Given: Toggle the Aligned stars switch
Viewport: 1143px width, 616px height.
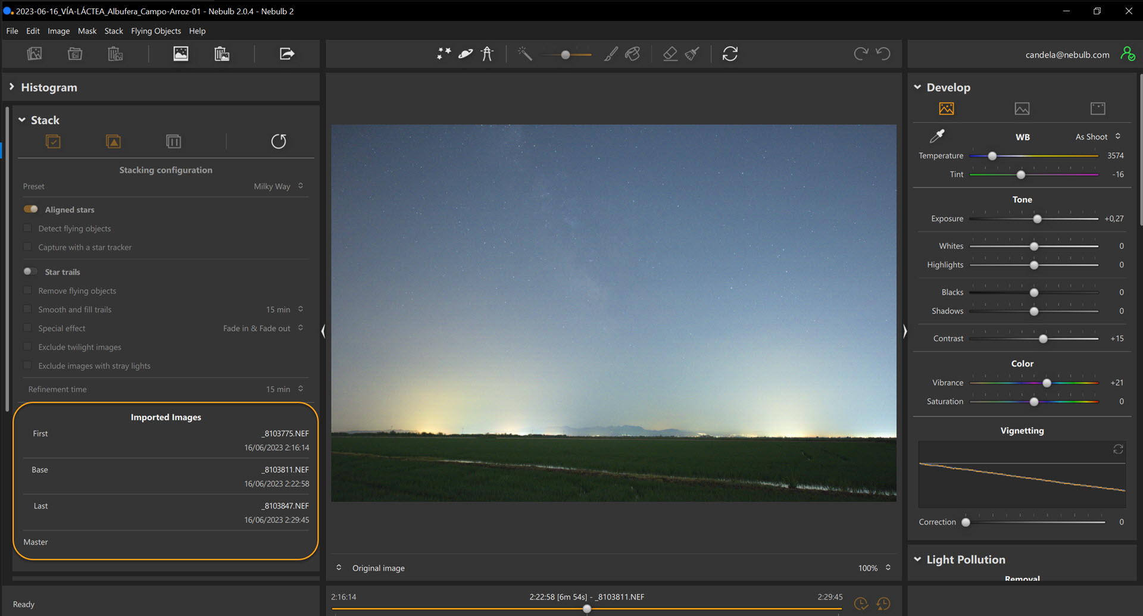Looking at the screenshot, I should pos(31,209).
